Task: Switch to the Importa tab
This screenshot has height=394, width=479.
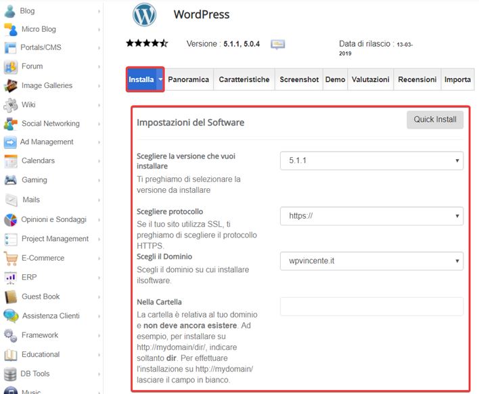Action: [x=457, y=79]
